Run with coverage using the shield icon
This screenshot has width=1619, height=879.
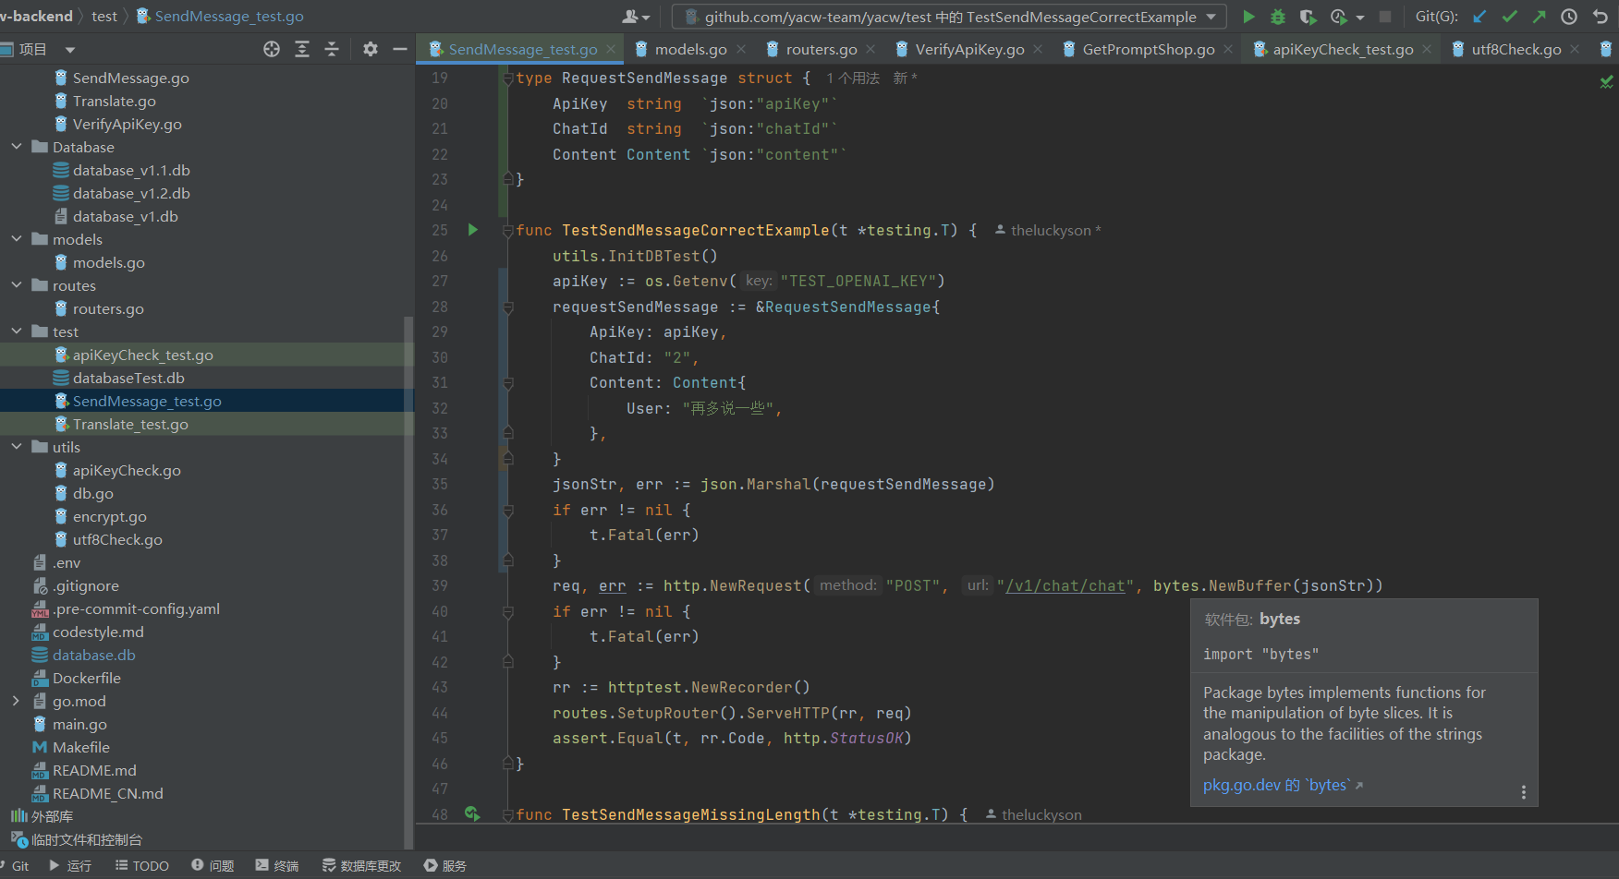(x=1308, y=17)
